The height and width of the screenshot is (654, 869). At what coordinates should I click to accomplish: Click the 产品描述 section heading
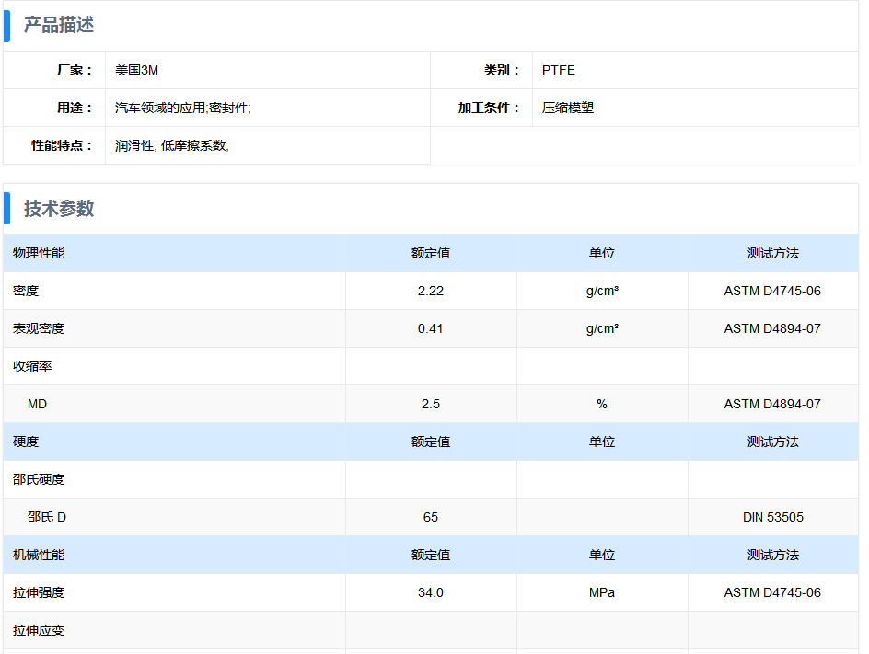[x=59, y=26]
